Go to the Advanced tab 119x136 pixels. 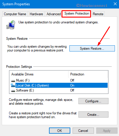[54, 14]
